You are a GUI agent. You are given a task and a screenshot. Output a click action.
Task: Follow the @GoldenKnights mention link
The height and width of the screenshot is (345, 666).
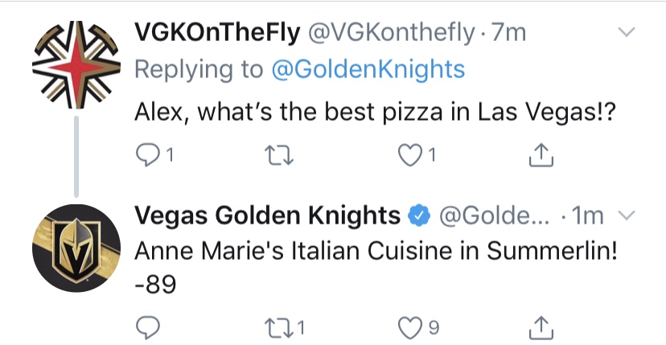point(368,69)
